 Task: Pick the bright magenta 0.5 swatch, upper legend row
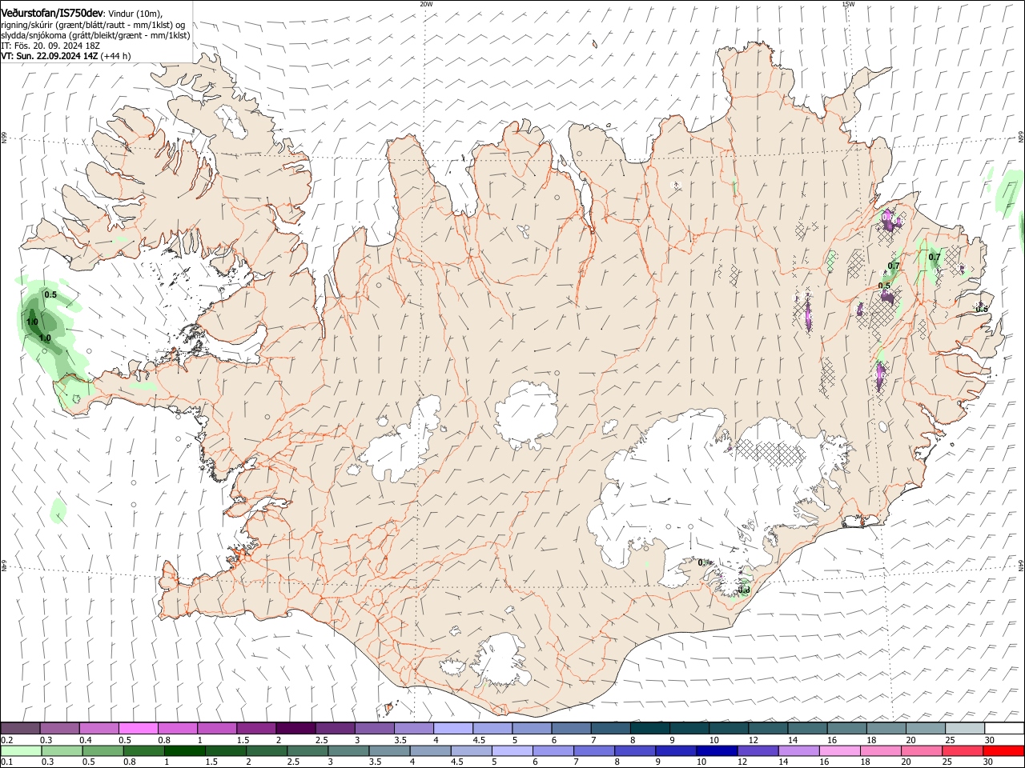[x=138, y=728]
